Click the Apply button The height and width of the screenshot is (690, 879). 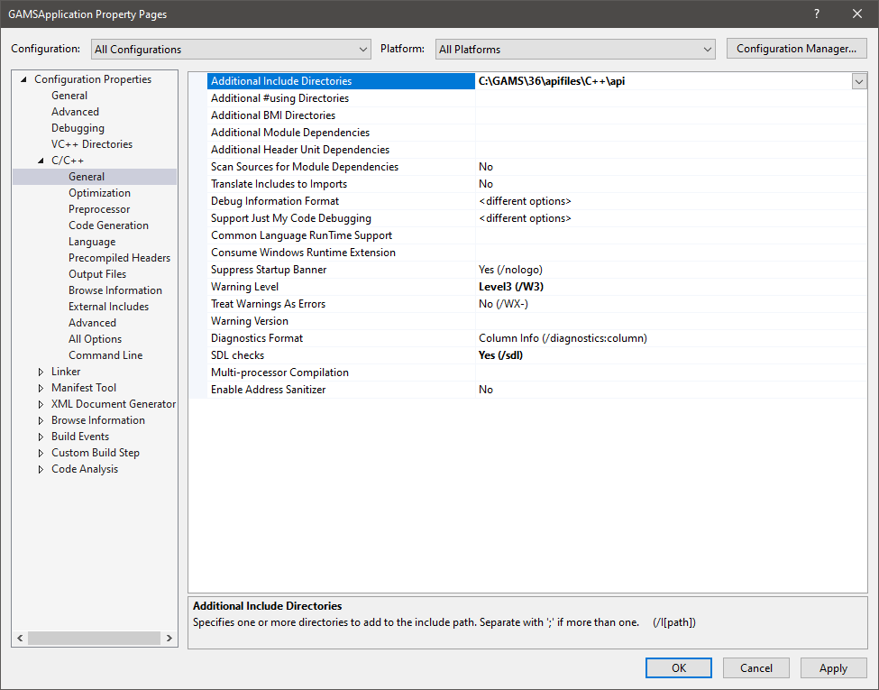click(x=832, y=668)
